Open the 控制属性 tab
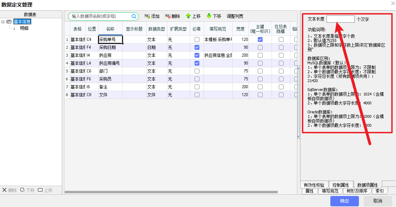This screenshot has height=207, width=396. [x=341, y=185]
